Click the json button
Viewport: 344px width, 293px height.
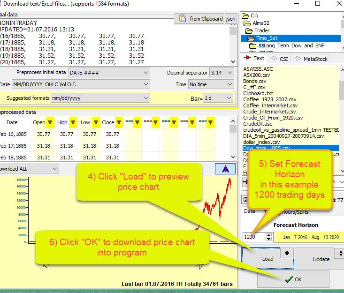coord(231,19)
